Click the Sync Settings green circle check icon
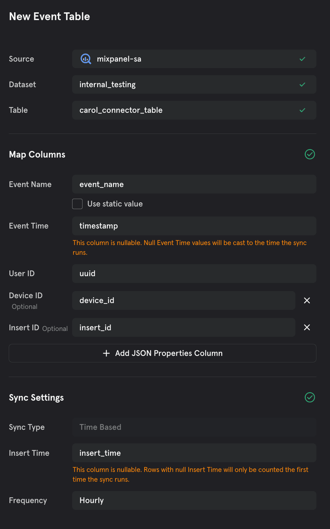This screenshot has height=529, width=330. point(310,397)
